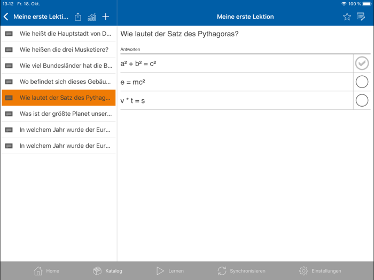Image resolution: width=374 pixels, height=280 pixels.
Task: Tap the card icon beside 'Wo befindet sich dieses Gebäu...'
Action: [9, 82]
